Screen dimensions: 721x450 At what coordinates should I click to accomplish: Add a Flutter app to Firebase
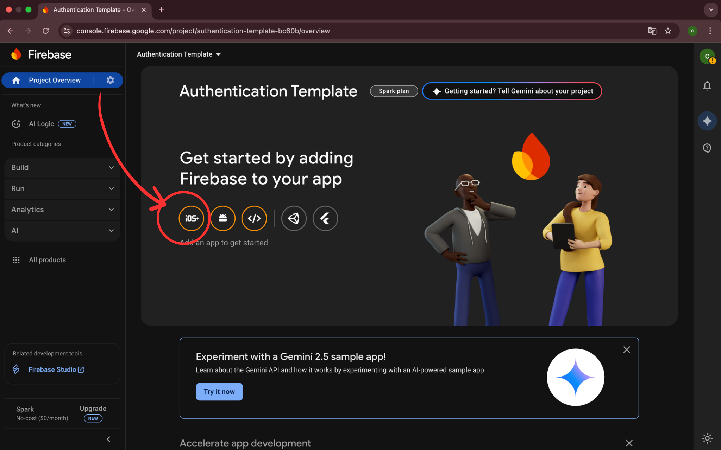[325, 218]
